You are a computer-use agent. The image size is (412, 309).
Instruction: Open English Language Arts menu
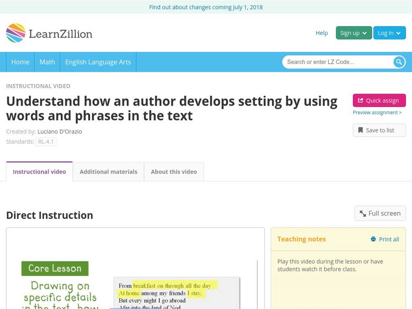(98, 62)
